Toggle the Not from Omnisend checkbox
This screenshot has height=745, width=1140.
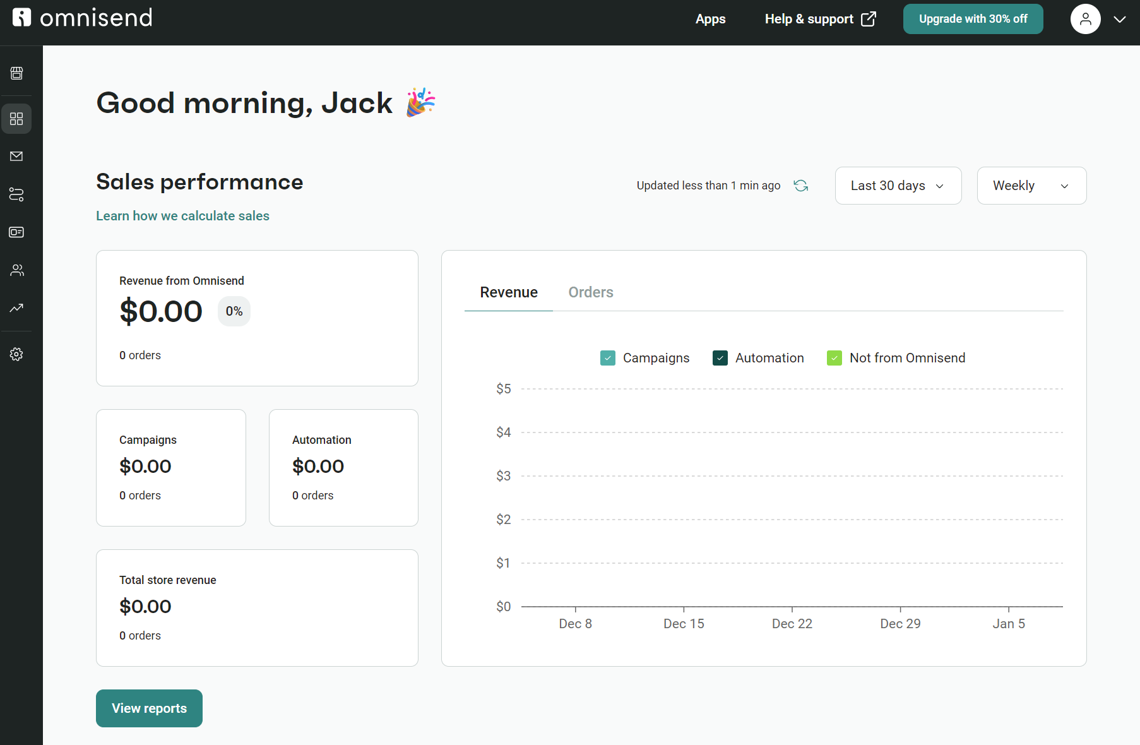[x=834, y=357]
